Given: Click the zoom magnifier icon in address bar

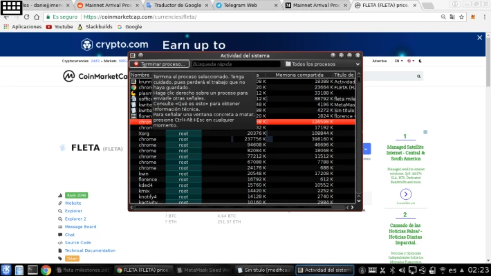Looking at the screenshot, I should 443,17.
